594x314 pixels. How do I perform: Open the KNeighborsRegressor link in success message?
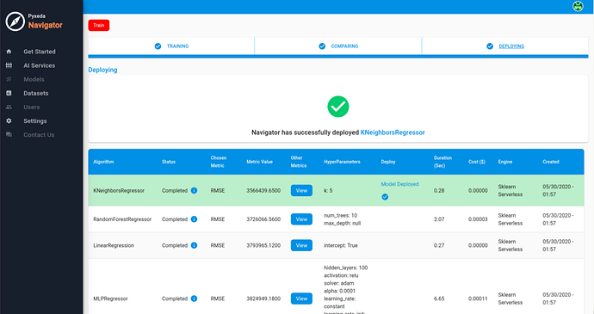coord(393,132)
